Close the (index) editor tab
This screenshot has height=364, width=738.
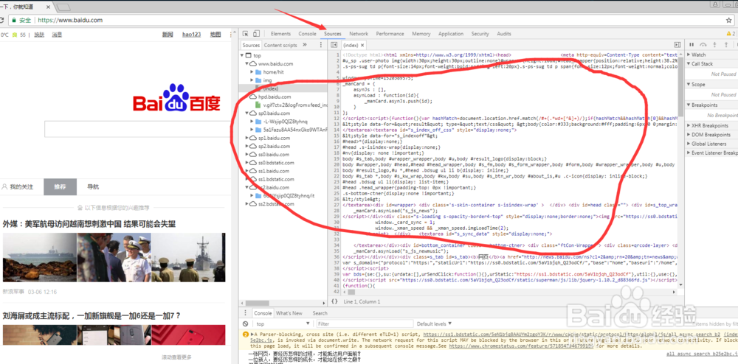coord(363,46)
